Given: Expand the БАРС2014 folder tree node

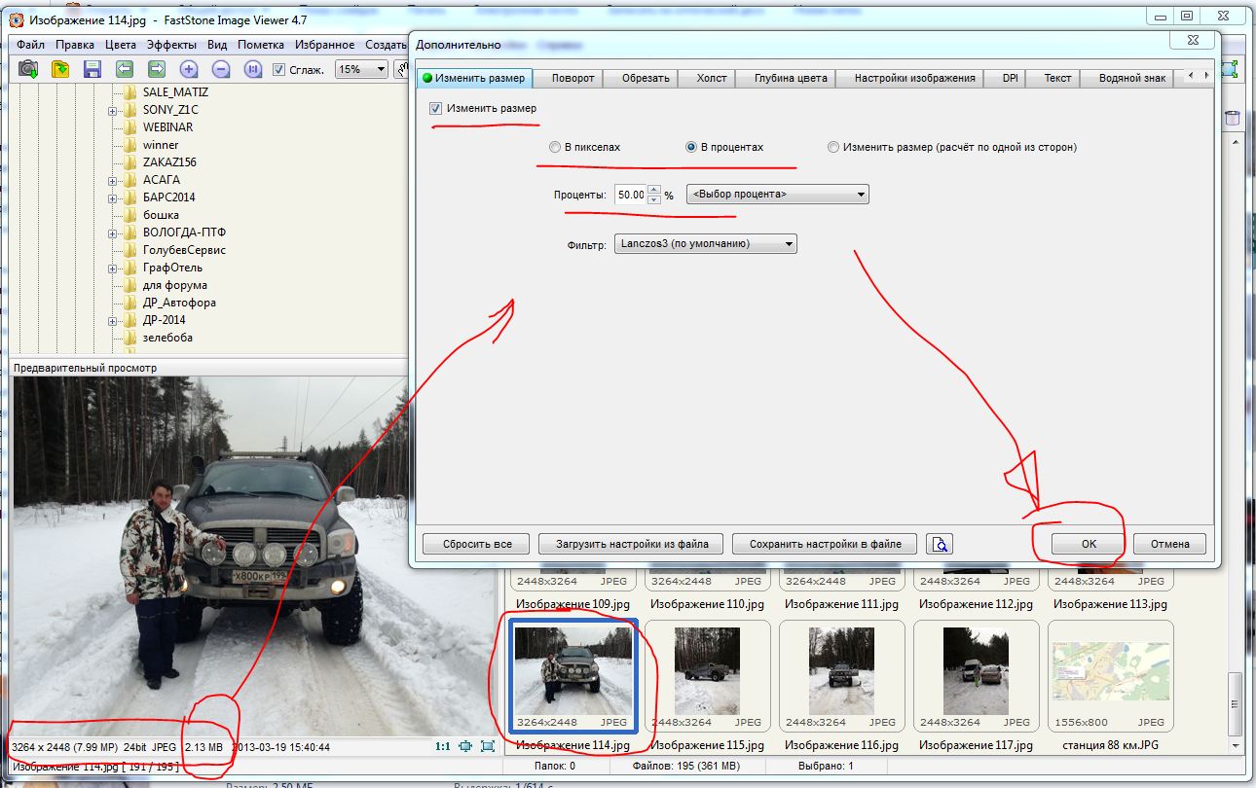Looking at the screenshot, I should 114,197.
